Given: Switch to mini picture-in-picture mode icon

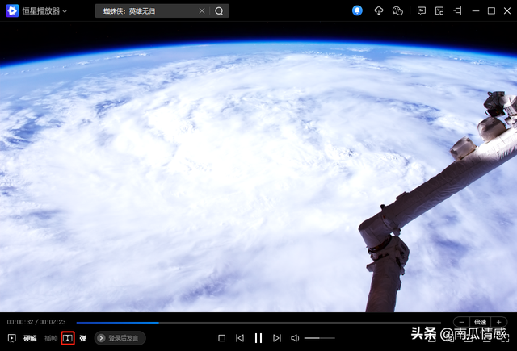Looking at the screenshot, I should 439,10.
